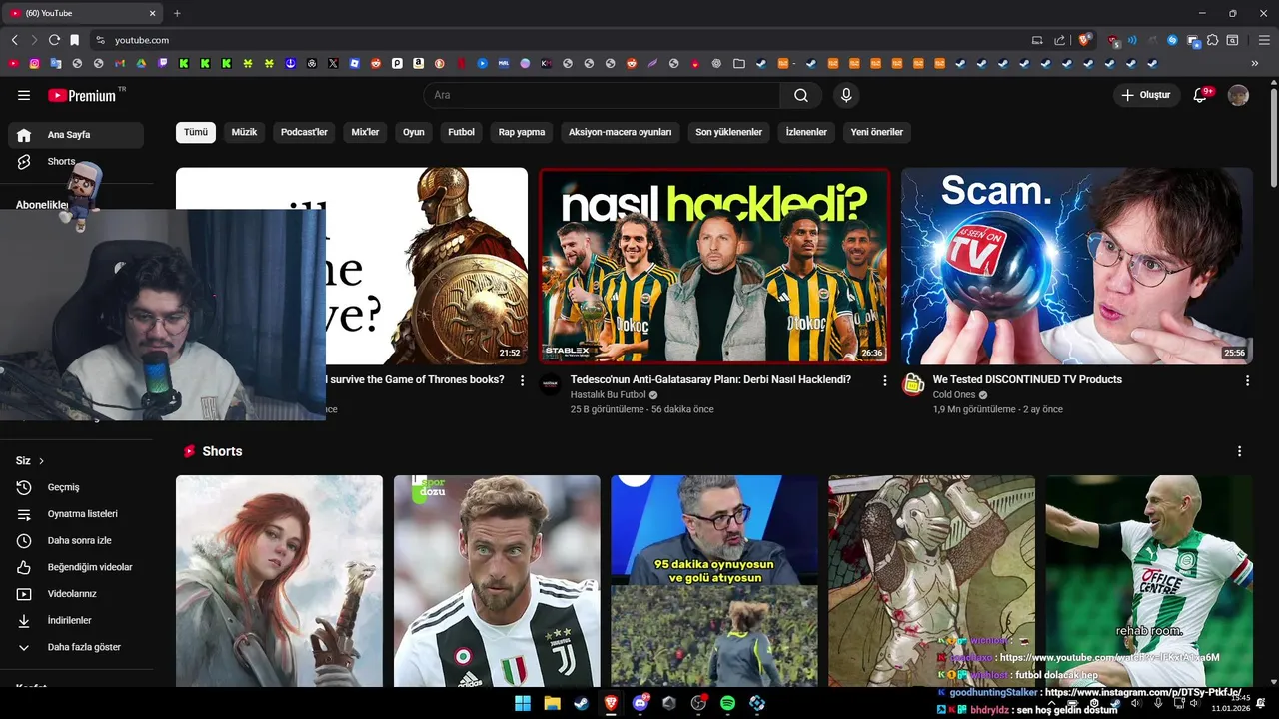Open the Hastalık Bu Futbol channel avatar
This screenshot has height=719, width=1279.
[x=551, y=385]
